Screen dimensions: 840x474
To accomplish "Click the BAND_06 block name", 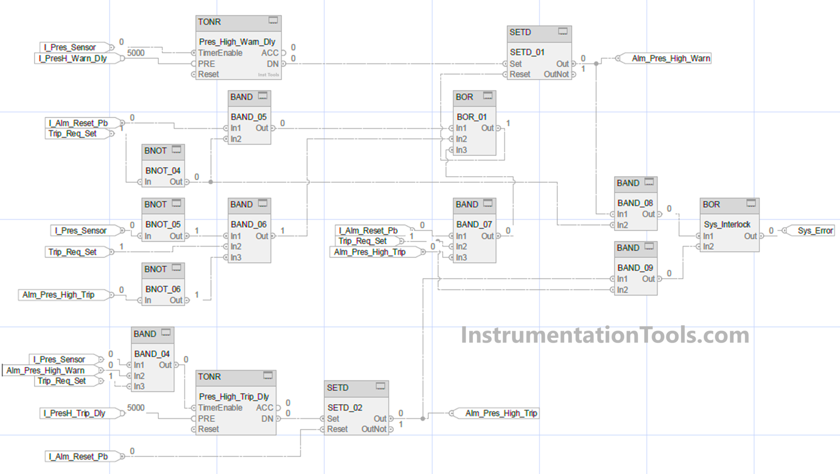I will click(249, 224).
